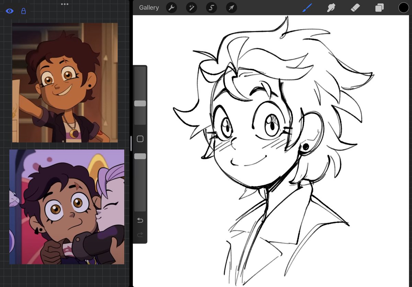Viewport: 412px width, 287px height.
Task: Open the Layers panel
Action: click(379, 8)
